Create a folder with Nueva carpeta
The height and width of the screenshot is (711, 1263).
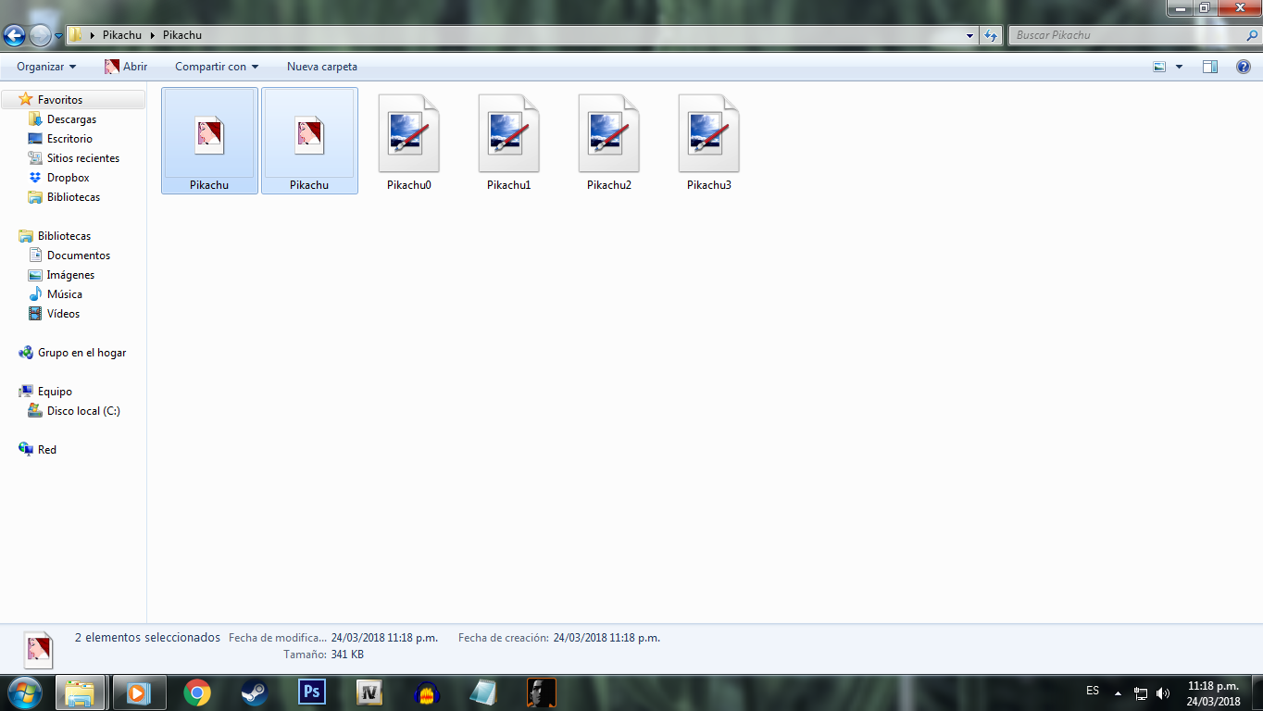(322, 67)
